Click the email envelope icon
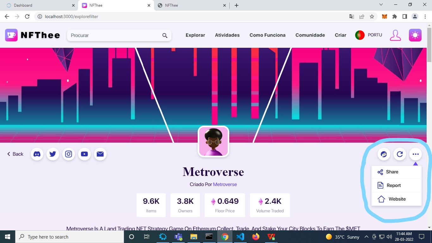The image size is (432, 243). [x=100, y=154]
